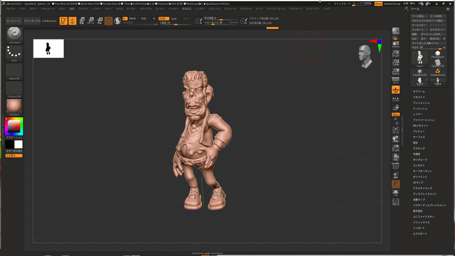
Task: Select the PolySphere tool
Action: tap(438, 54)
